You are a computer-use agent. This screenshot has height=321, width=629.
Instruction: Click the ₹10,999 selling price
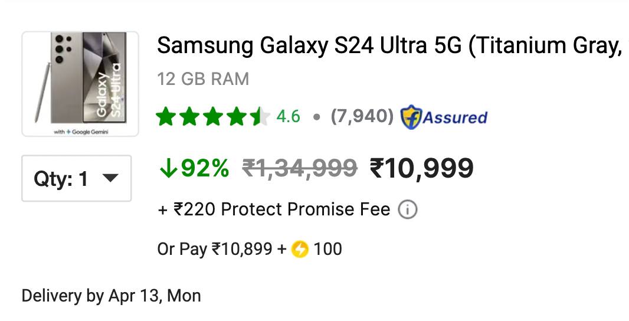click(422, 168)
